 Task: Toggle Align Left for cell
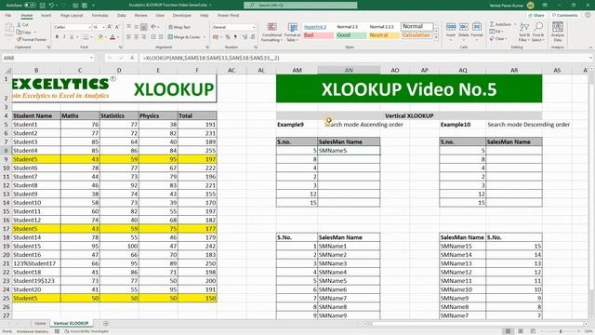[x=128, y=37]
